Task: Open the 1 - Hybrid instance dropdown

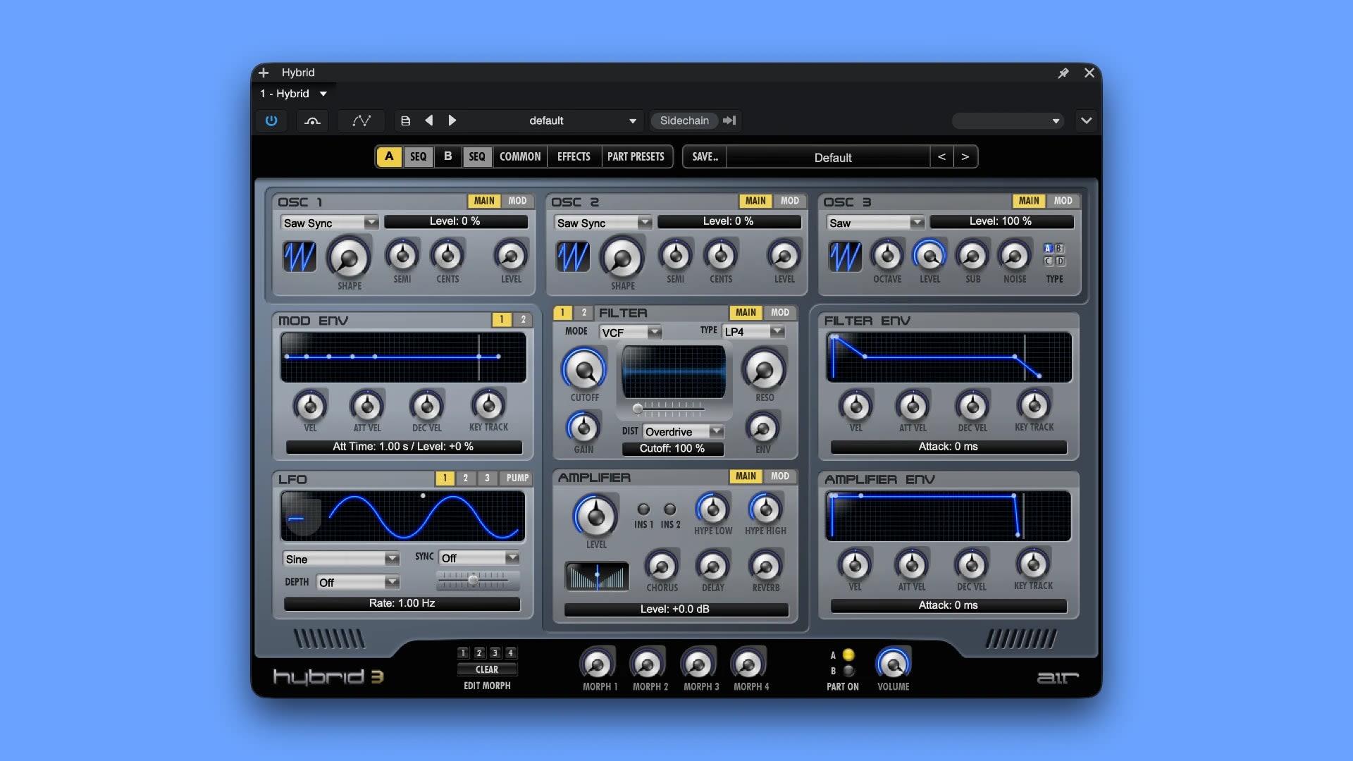Action: [293, 94]
